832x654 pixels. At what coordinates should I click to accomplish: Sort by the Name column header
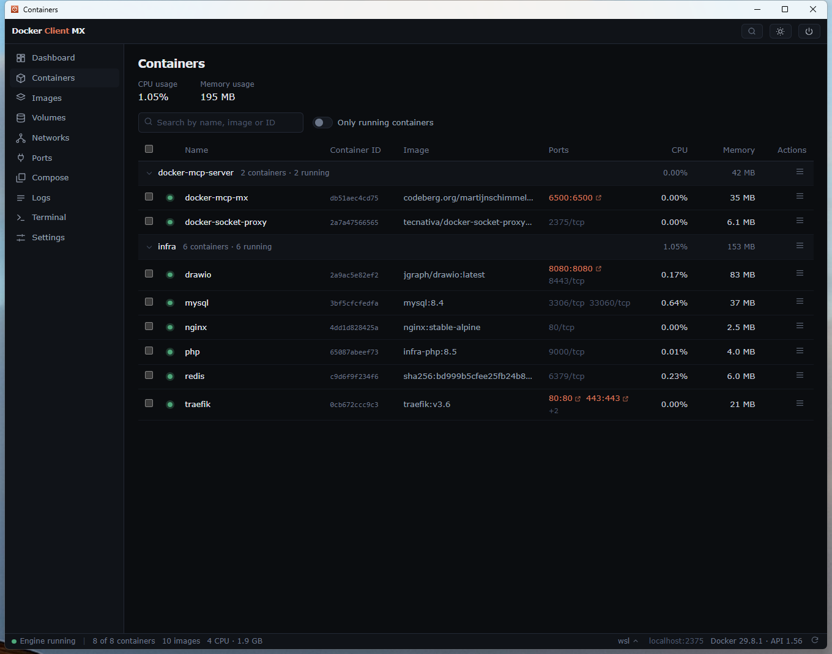(196, 150)
